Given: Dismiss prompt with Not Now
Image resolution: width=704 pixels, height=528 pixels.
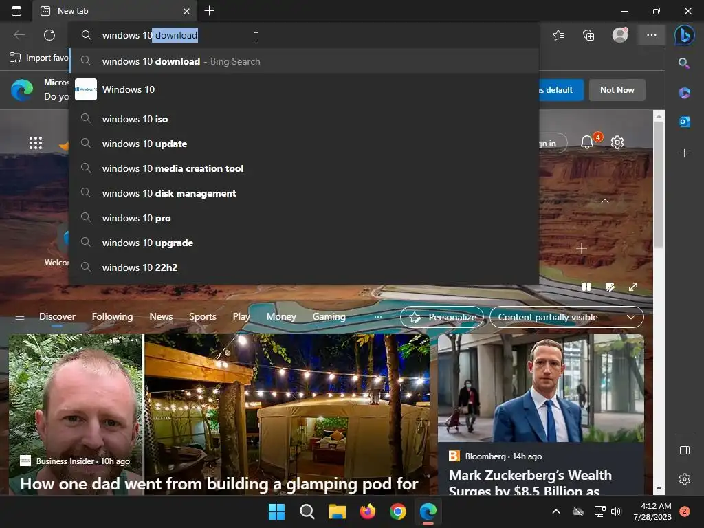Looking at the screenshot, I should 617,90.
